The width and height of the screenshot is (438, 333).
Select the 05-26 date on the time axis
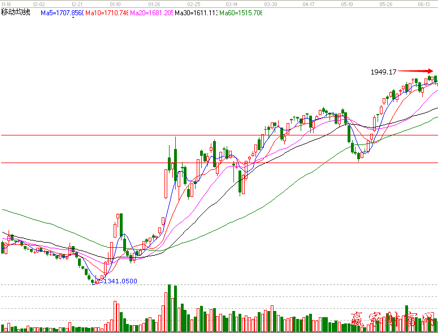[x=386, y=3]
